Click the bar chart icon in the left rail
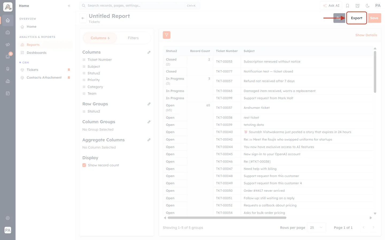Screen dimensions: 385x240 click(8, 81)
